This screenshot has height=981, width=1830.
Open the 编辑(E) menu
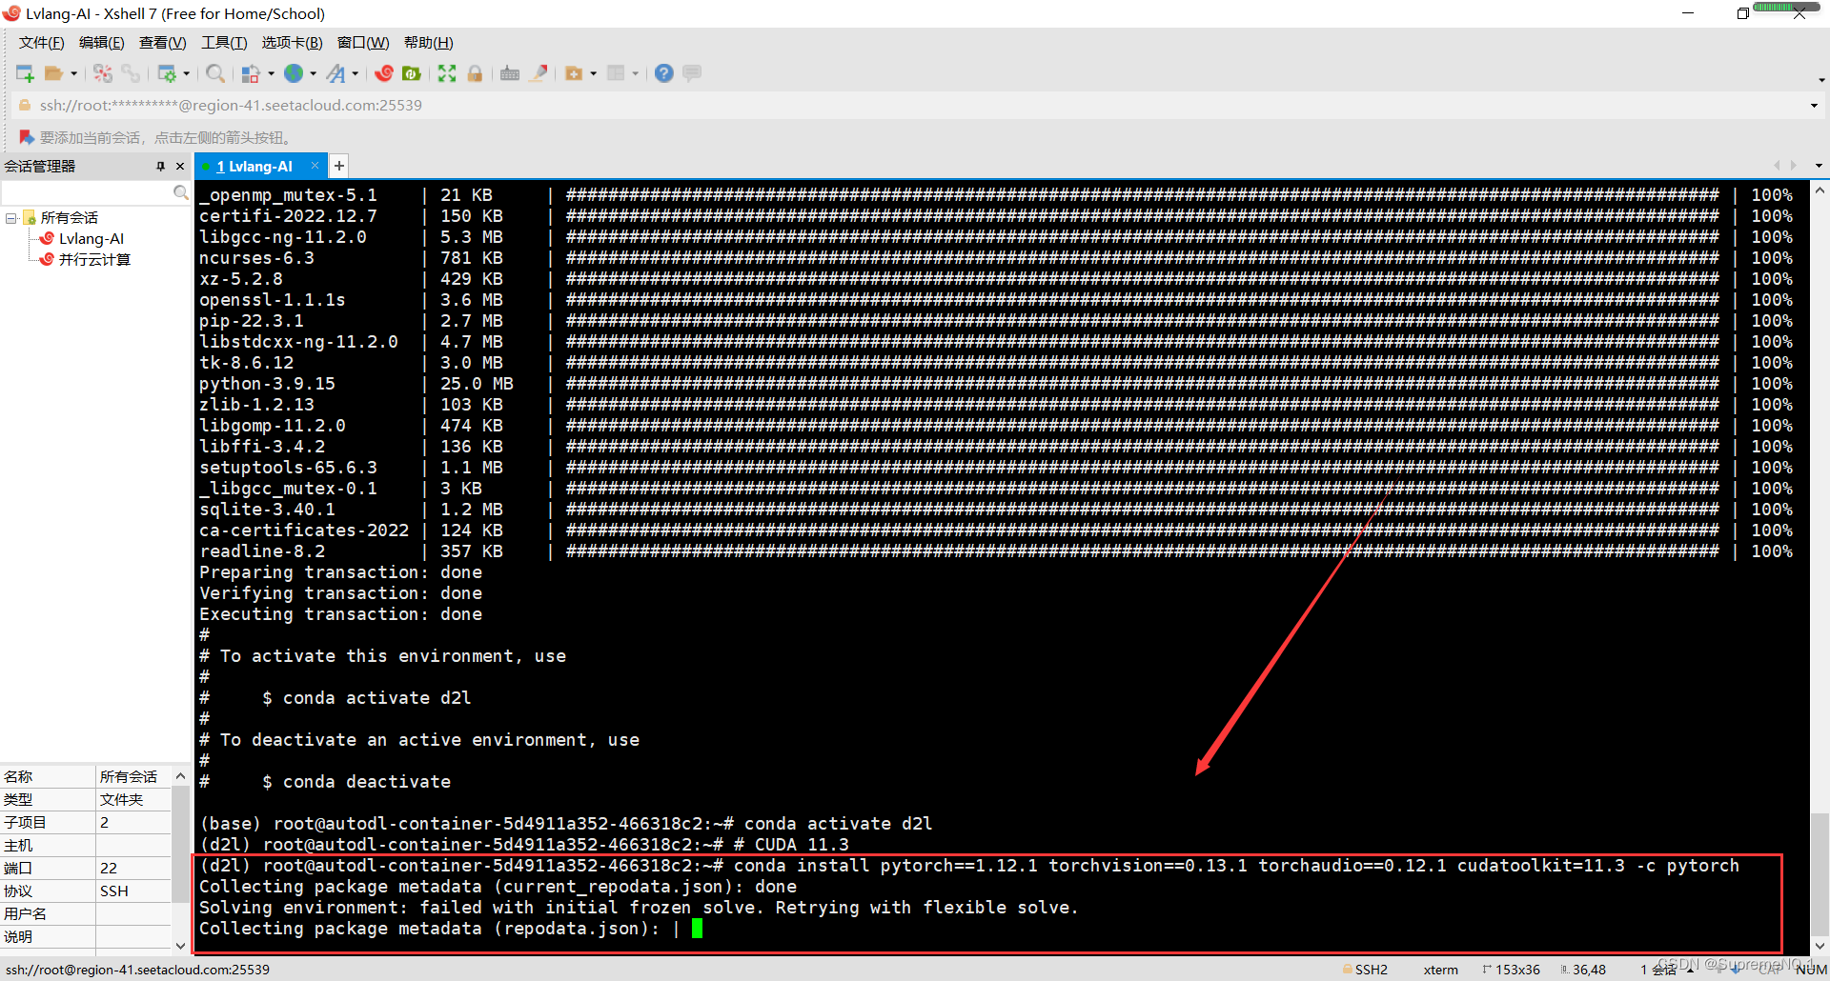(x=101, y=43)
